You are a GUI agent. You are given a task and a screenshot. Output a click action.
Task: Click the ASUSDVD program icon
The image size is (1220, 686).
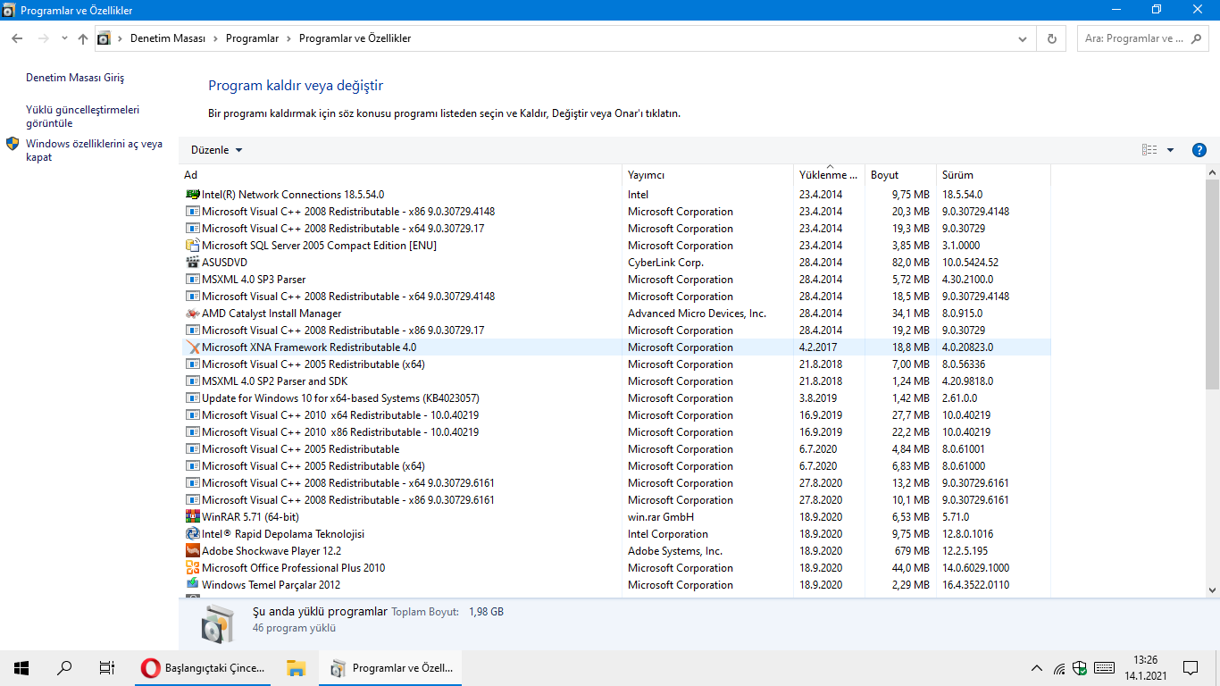tap(192, 262)
